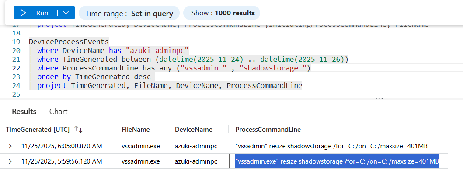This screenshot has width=463, height=172.
Task: Select azuki-adminpc in the 5:59:56 row
Action: (196, 161)
